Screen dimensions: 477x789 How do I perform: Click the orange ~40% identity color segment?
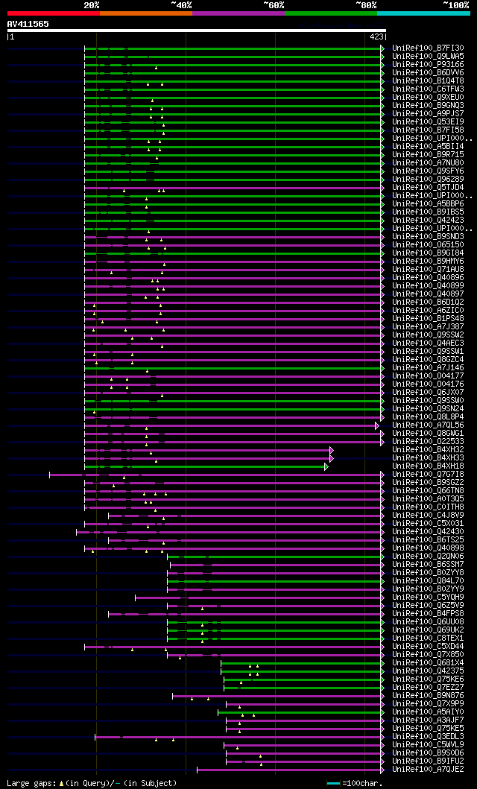[x=146, y=13]
